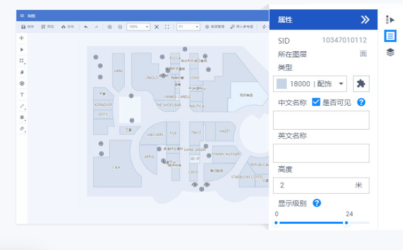Click the 发布 publish button
Image resolution: width=403 pixels, height=250 pixels.
(x=68, y=27)
